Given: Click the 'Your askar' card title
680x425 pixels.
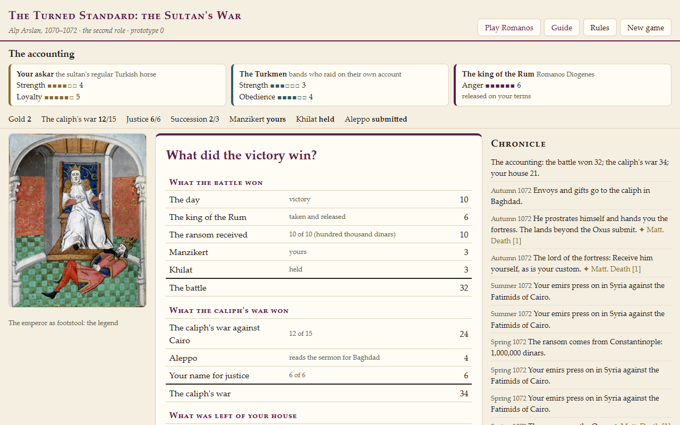Looking at the screenshot, I should click(35, 74).
